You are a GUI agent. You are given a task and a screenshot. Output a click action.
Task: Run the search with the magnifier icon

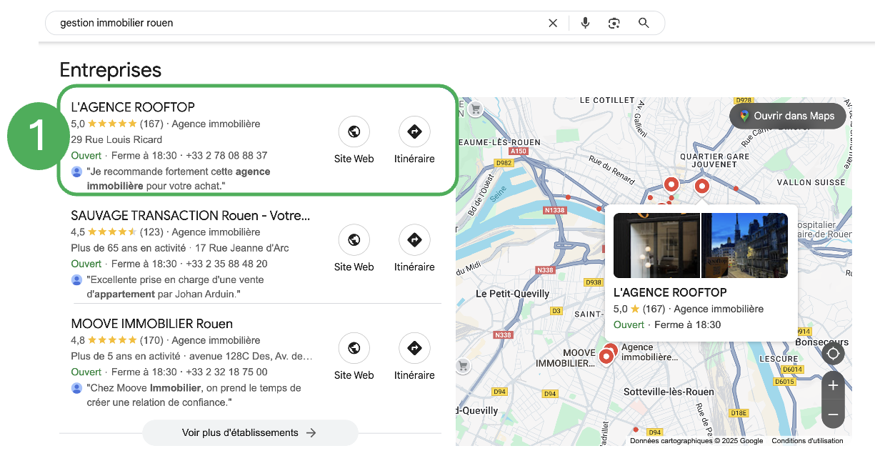pyautogui.click(x=644, y=23)
